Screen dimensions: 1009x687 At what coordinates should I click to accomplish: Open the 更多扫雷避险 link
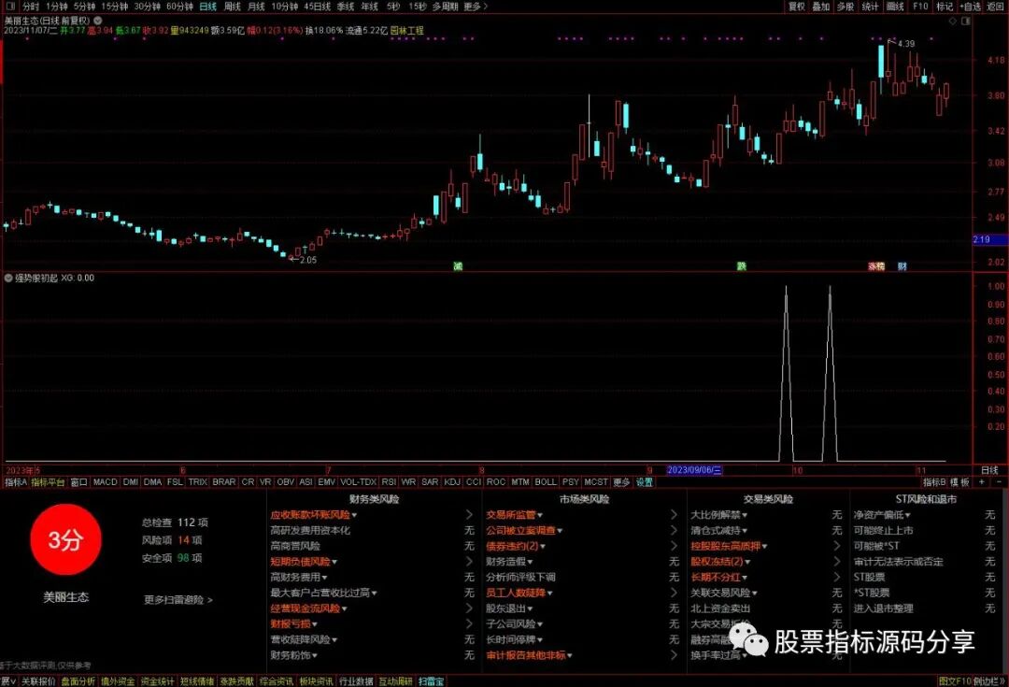click(x=178, y=599)
